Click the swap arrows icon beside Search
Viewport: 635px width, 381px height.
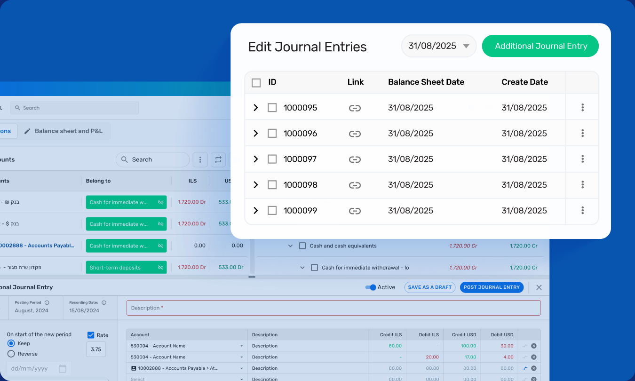[x=218, y=160]
